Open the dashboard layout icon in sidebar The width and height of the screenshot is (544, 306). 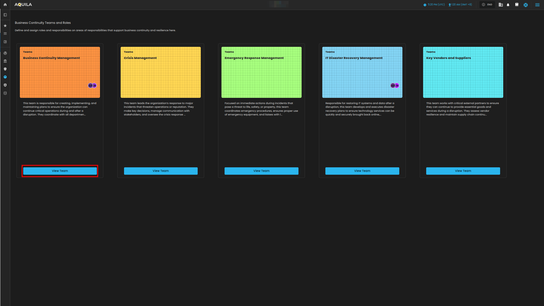coord(5,42)
